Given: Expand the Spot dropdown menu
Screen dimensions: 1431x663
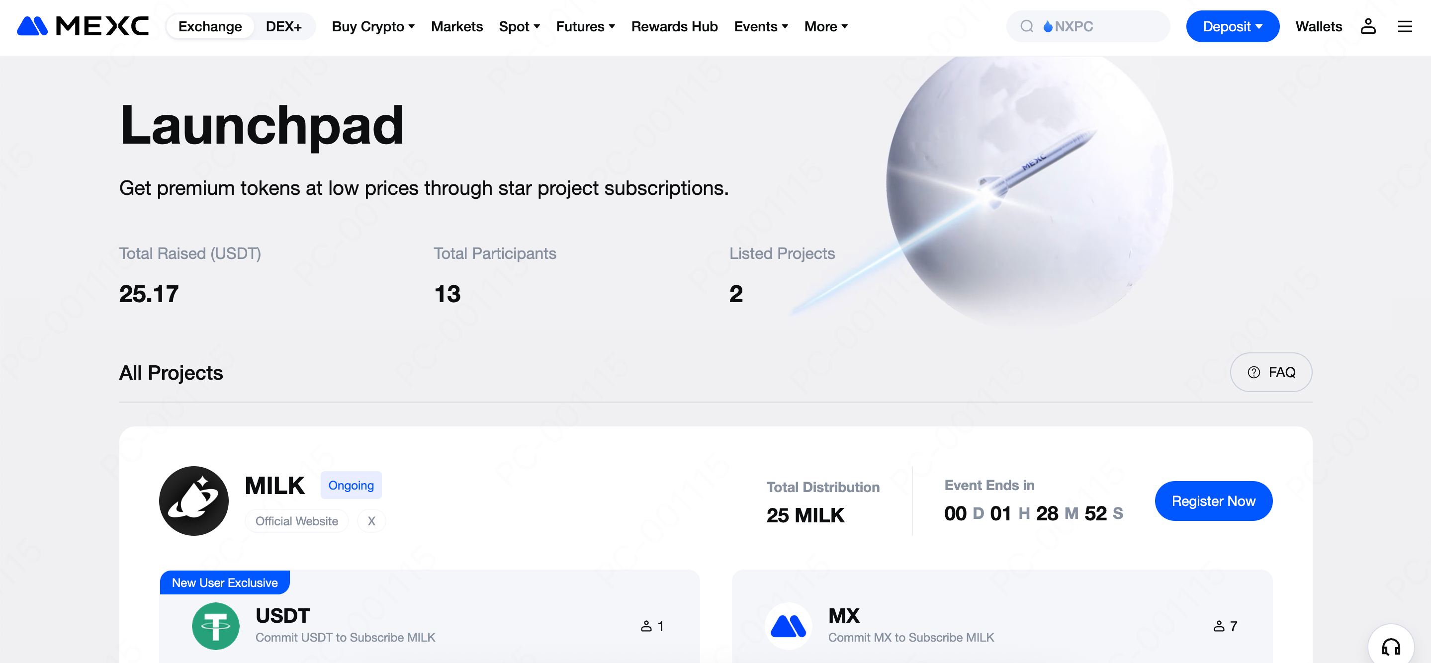Looking at the screenshot, I should coord(520,26).
